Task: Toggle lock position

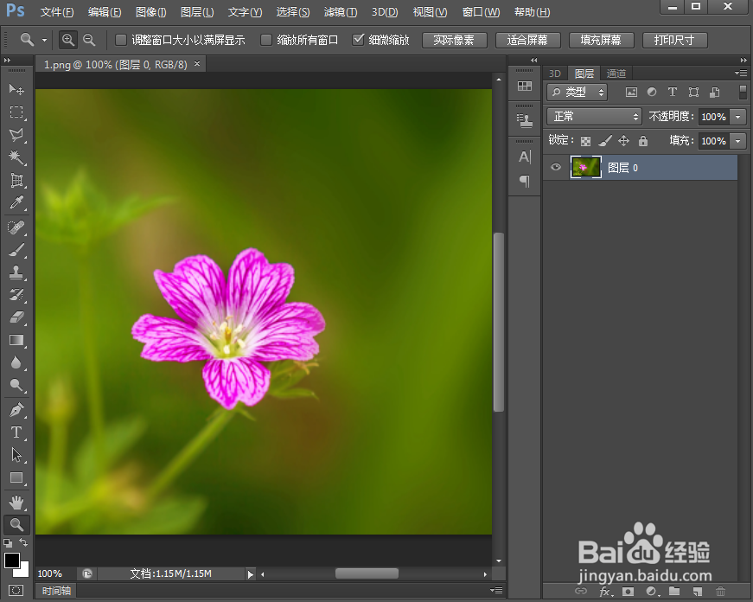Action: coord(623,141)
